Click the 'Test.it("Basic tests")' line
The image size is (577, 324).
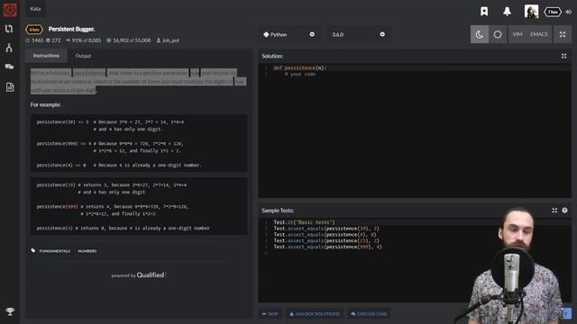(x=304, y=222)
